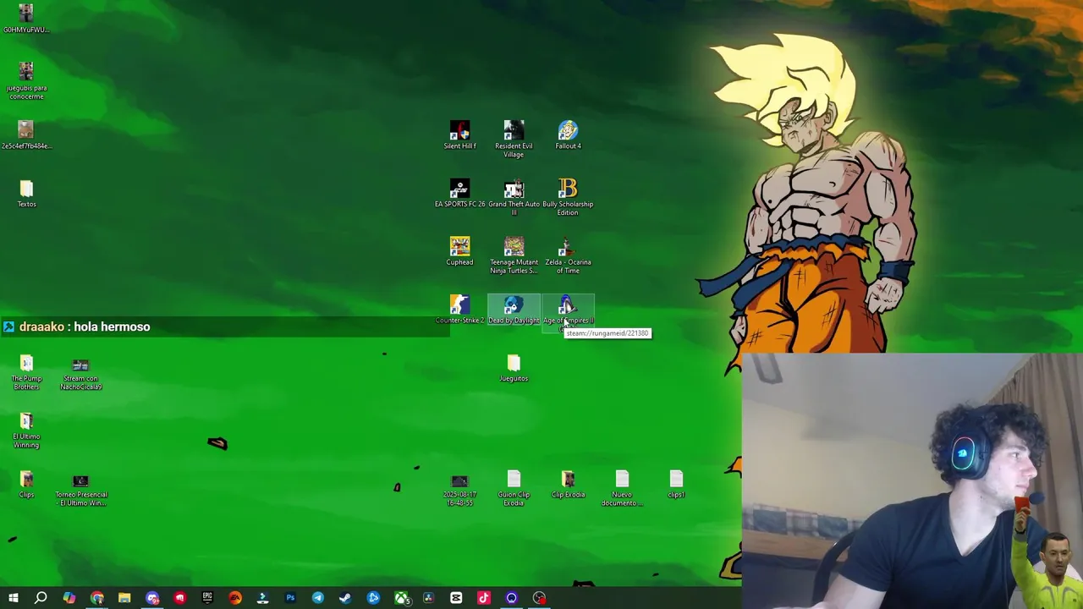The height and width of the screenshot is (609, 1083).
Task: Select the top-left image file icon
Action: tap(26, 19)
